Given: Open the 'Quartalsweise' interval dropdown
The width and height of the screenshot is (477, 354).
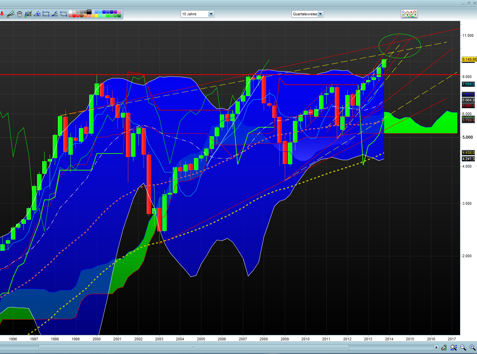Looking at the screenshot, I should [x=320, y=14].
